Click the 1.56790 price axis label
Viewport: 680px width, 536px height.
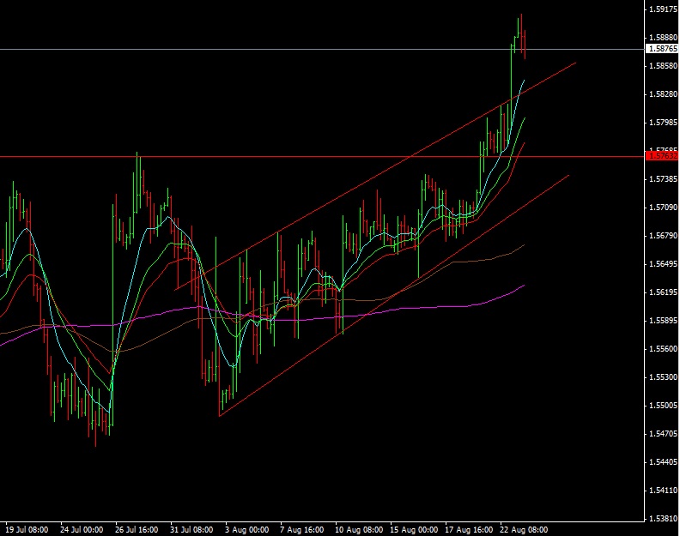(663, 236)
